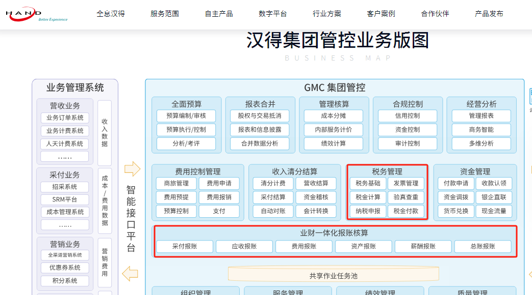Open the 合作伙伴 menu
This screenshot has height=295, width=532.
click(435, 14)
